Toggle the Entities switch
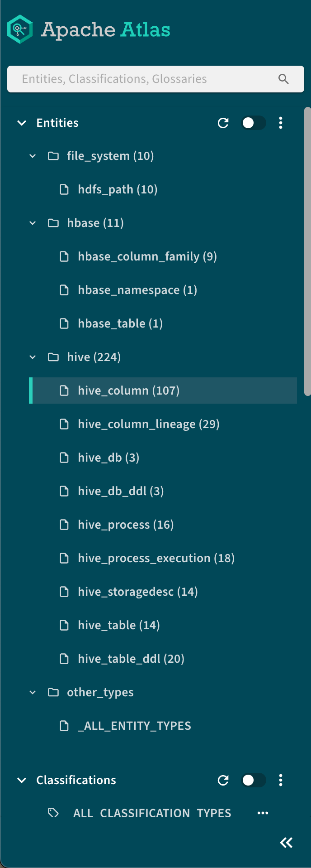 coord(253,123)
